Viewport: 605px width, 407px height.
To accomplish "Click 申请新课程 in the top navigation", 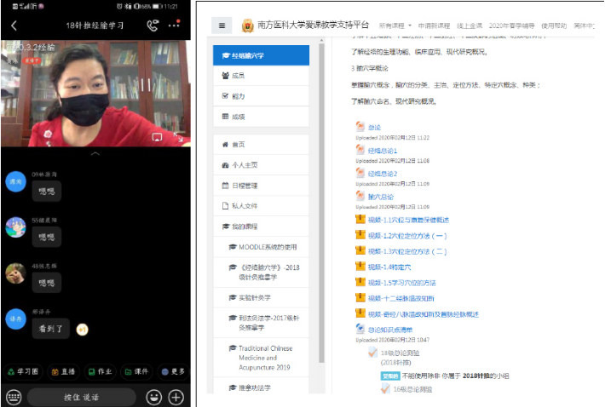I will pyautogui.click(x=434, y=26).
